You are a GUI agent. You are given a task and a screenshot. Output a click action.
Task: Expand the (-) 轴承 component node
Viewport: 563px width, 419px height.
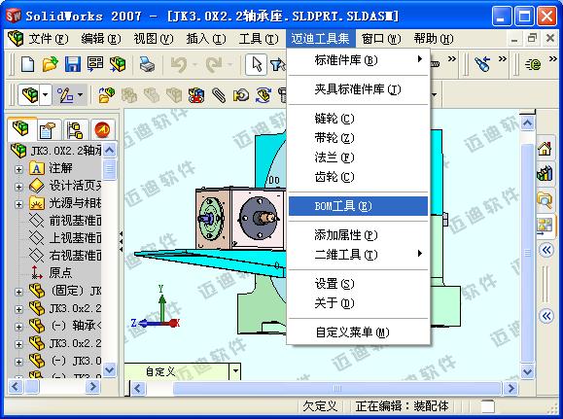click(18, 327)
